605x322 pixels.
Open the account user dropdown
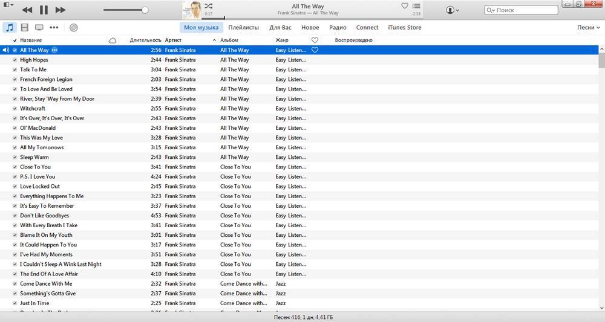[x=452, y=10]
